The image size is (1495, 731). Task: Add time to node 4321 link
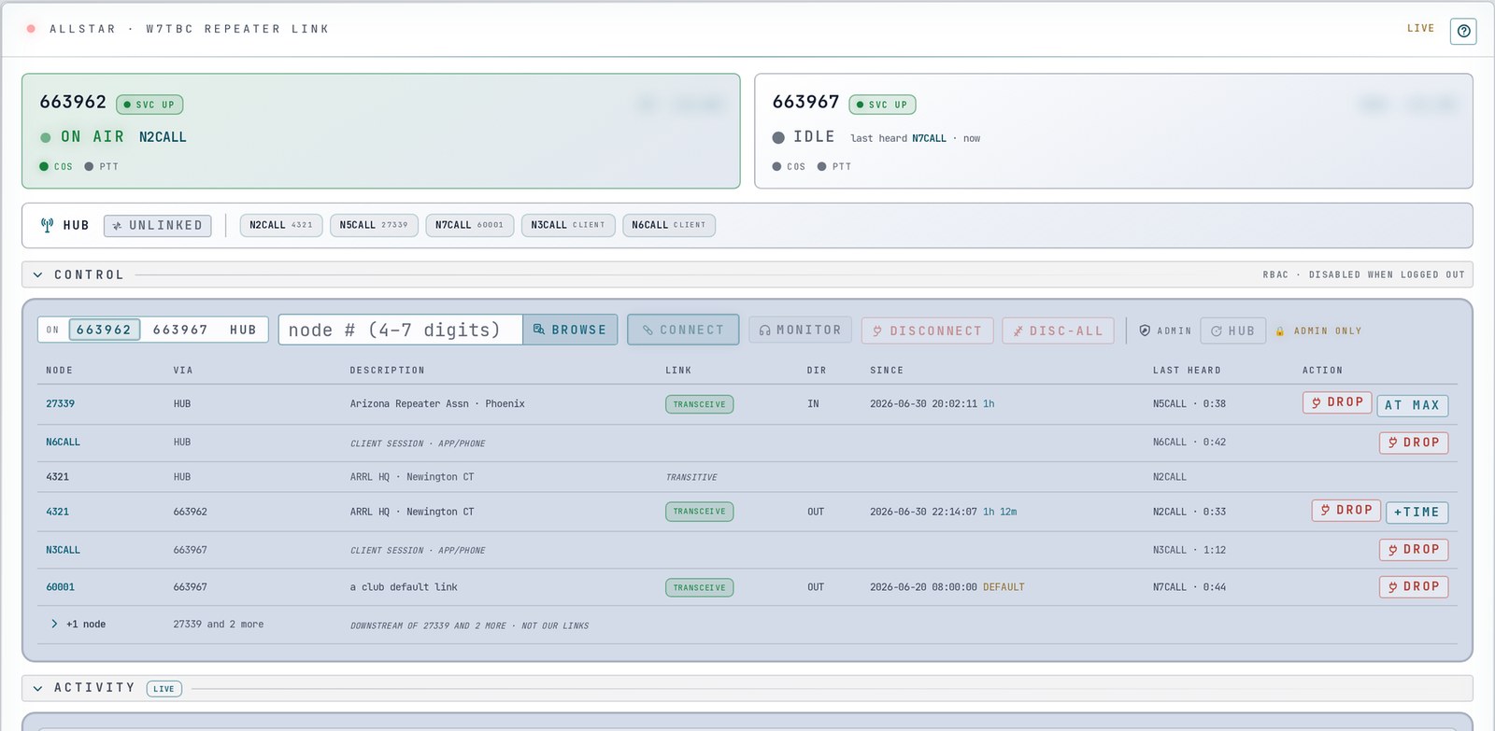tap(1417, 513)
